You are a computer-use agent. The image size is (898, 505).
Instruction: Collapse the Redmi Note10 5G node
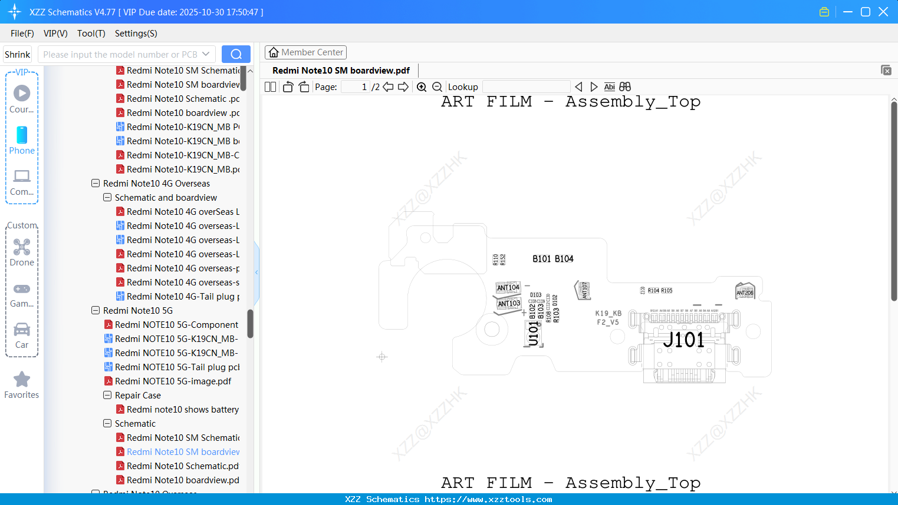[96, 311]
